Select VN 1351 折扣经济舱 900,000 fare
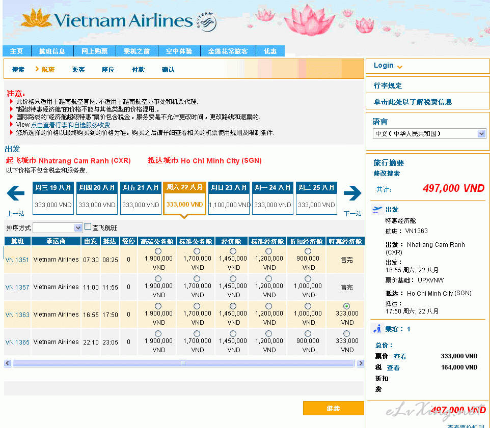 [x=308, y=251]
